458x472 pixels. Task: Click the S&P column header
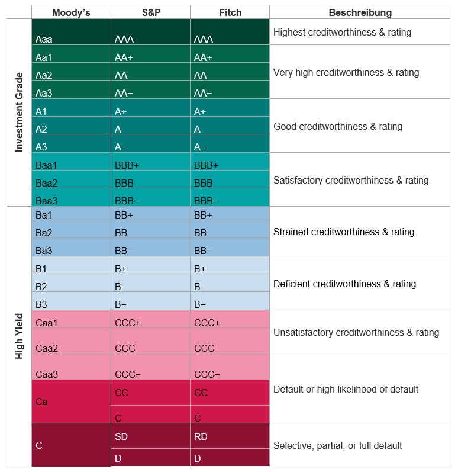[x=150, y=12]
